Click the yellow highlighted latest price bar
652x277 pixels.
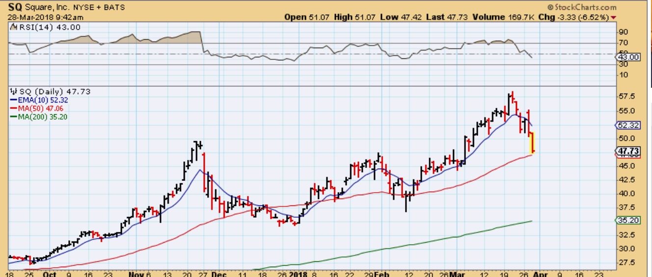[x=532, y=142]
